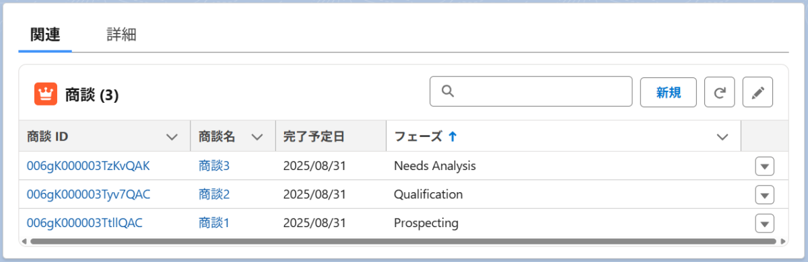The width and height of the screenshot is (808, 262).
Task: Open record link 006gK000003TzKvQAK
Action: [x=88, y=165]
